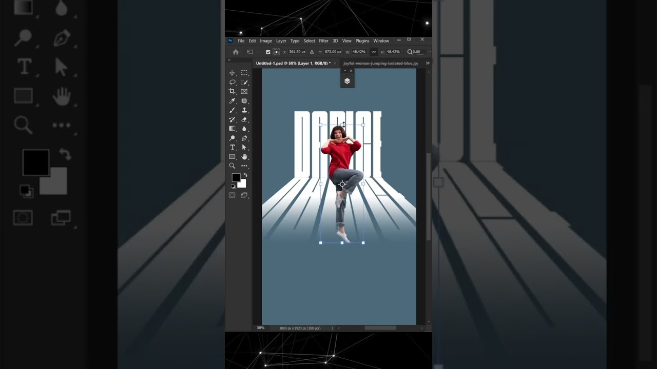Screen dimensions: 657x369
Task: Click the H height percentage field
Action: tap(393, 52)
